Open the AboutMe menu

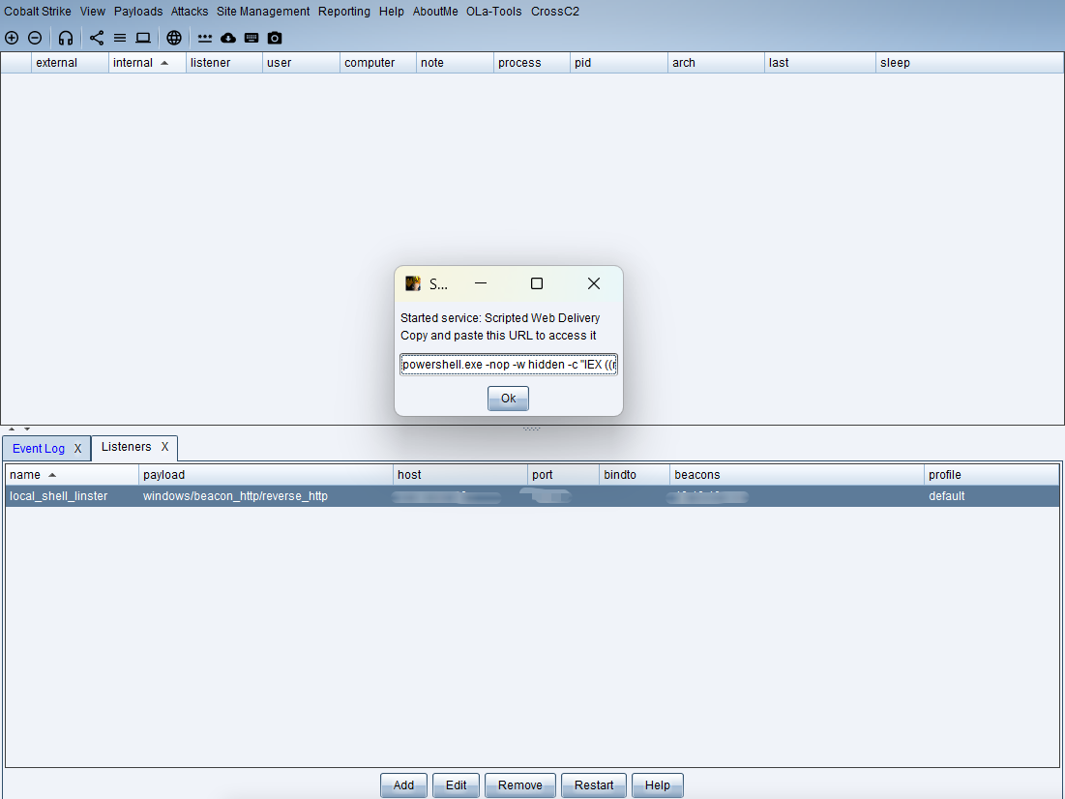pyautogui.click(x=435, y=12)
